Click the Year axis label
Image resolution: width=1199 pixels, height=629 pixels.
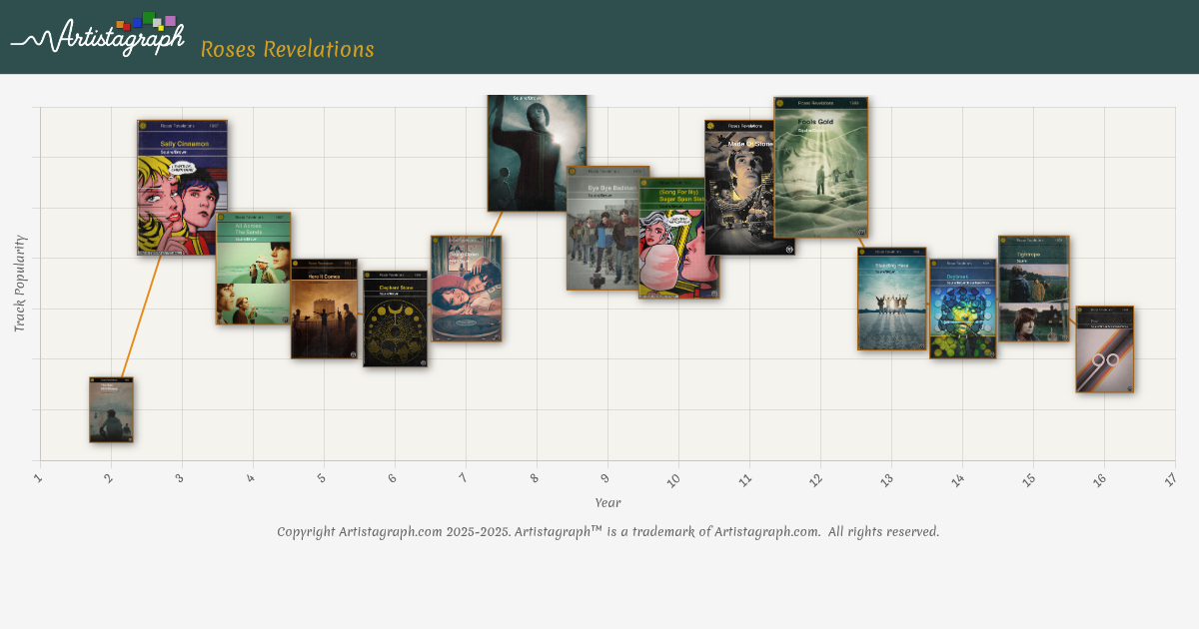[x=607, y=502]
